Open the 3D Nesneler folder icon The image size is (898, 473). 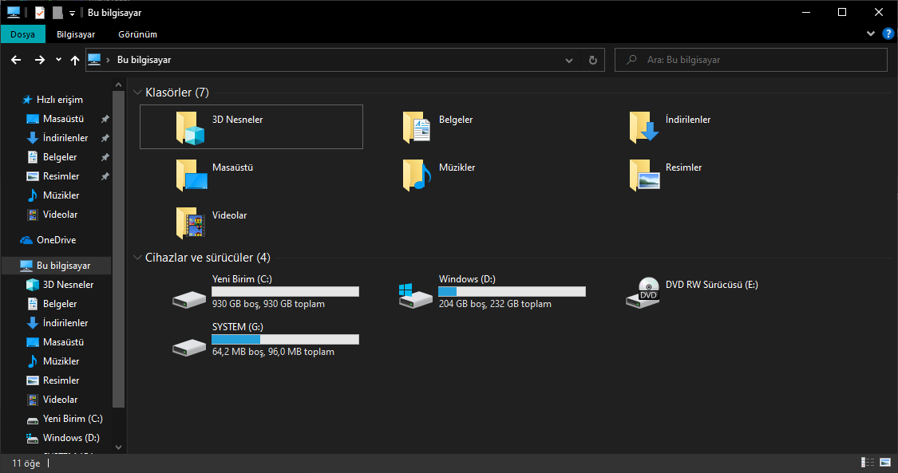190,128
